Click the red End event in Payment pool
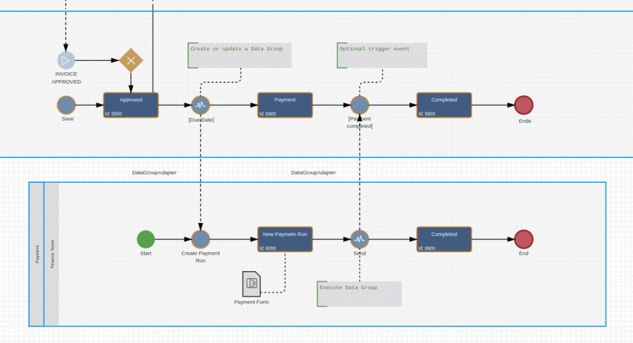This screenshot has height=343, width=633. [x=524, y=239]
